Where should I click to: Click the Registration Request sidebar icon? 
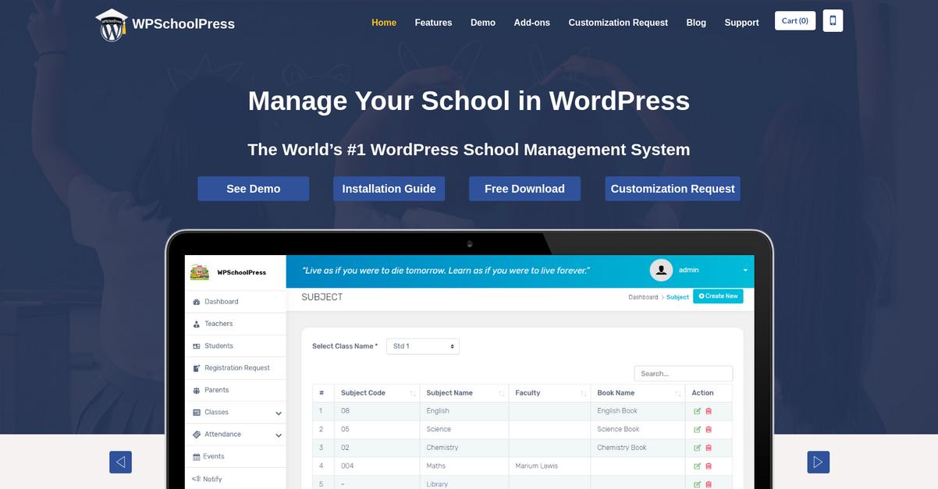(197, 368)
